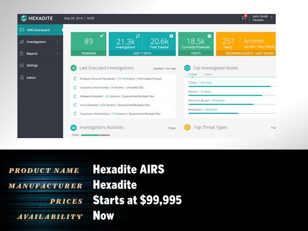The image size is (308, 231).
Task: Click the 21.3k Investigations stat
Action: 125,43
